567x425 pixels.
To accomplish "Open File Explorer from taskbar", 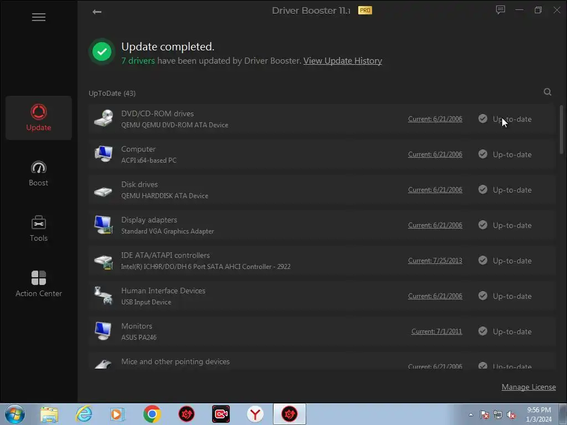I will coord(49,414).
